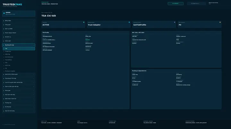Click PERMISSION_DENIED • RETRY_WITH_BACKOFF footer text
This screenshot has width=231, height=129.
click(196, 123)
